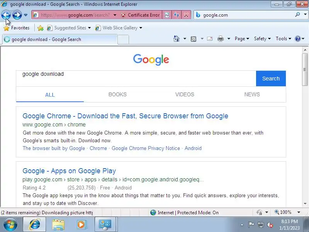
Task: Click the www.google.com › chrome URL text
Action: click(54, 125)
